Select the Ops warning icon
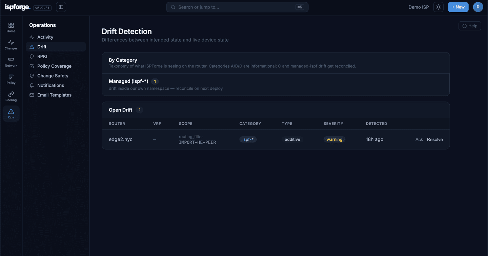 11,111
